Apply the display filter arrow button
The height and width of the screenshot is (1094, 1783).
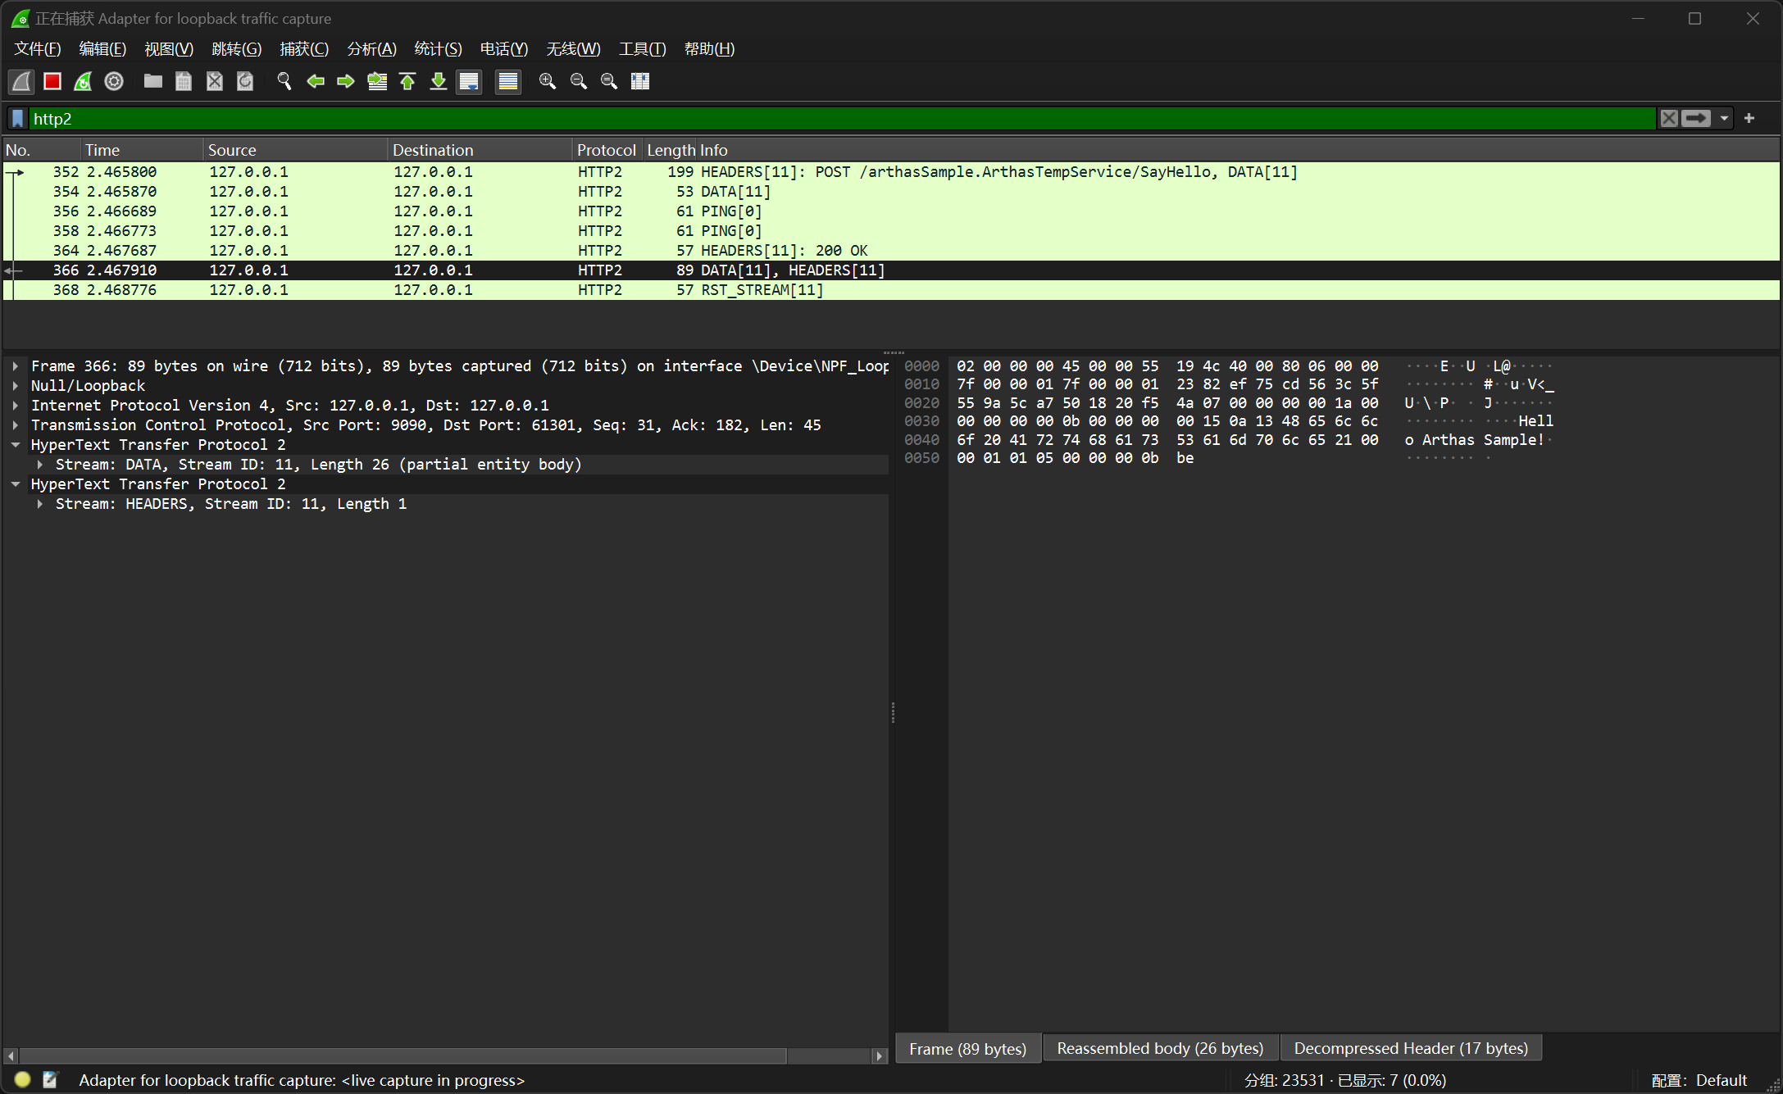click(1696, 119)
